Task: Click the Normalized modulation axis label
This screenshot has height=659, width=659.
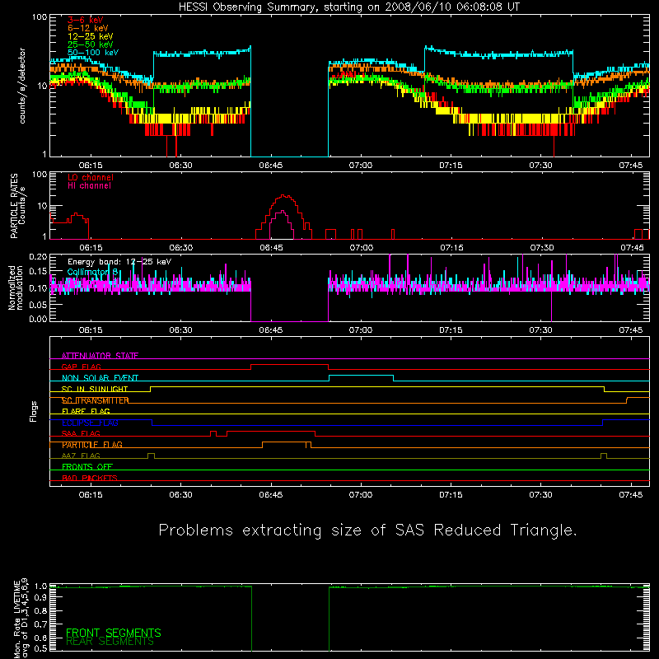Action: point(16,287)
